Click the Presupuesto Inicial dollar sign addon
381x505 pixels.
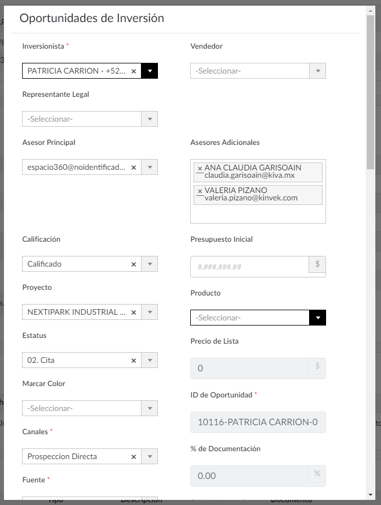[317, 264]
